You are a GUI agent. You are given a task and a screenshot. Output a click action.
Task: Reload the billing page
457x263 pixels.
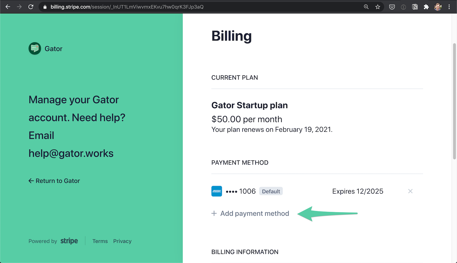pos(31,7)
